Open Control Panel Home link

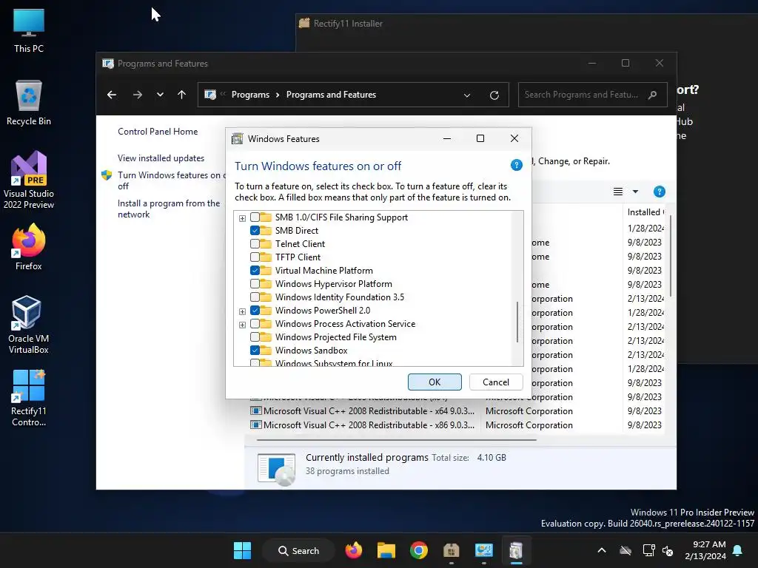(x=158, y=132)
